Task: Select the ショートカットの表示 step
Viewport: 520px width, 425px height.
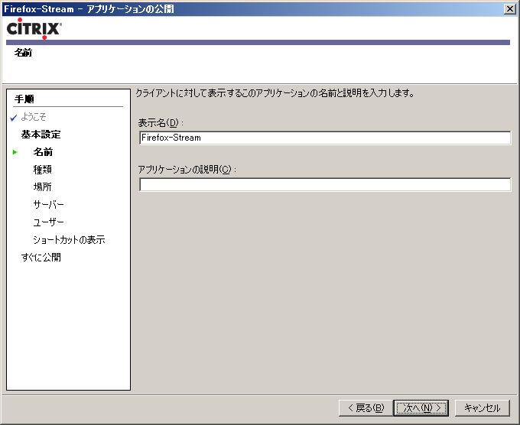Action: tap(69, 240)
